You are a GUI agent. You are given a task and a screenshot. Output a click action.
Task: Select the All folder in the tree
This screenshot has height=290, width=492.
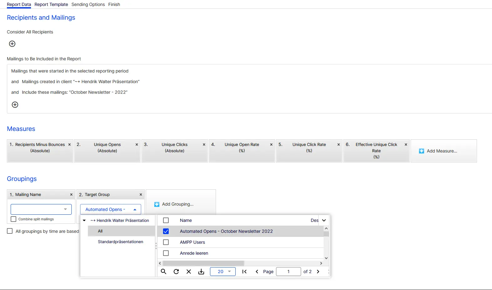[x=121, y=231]
